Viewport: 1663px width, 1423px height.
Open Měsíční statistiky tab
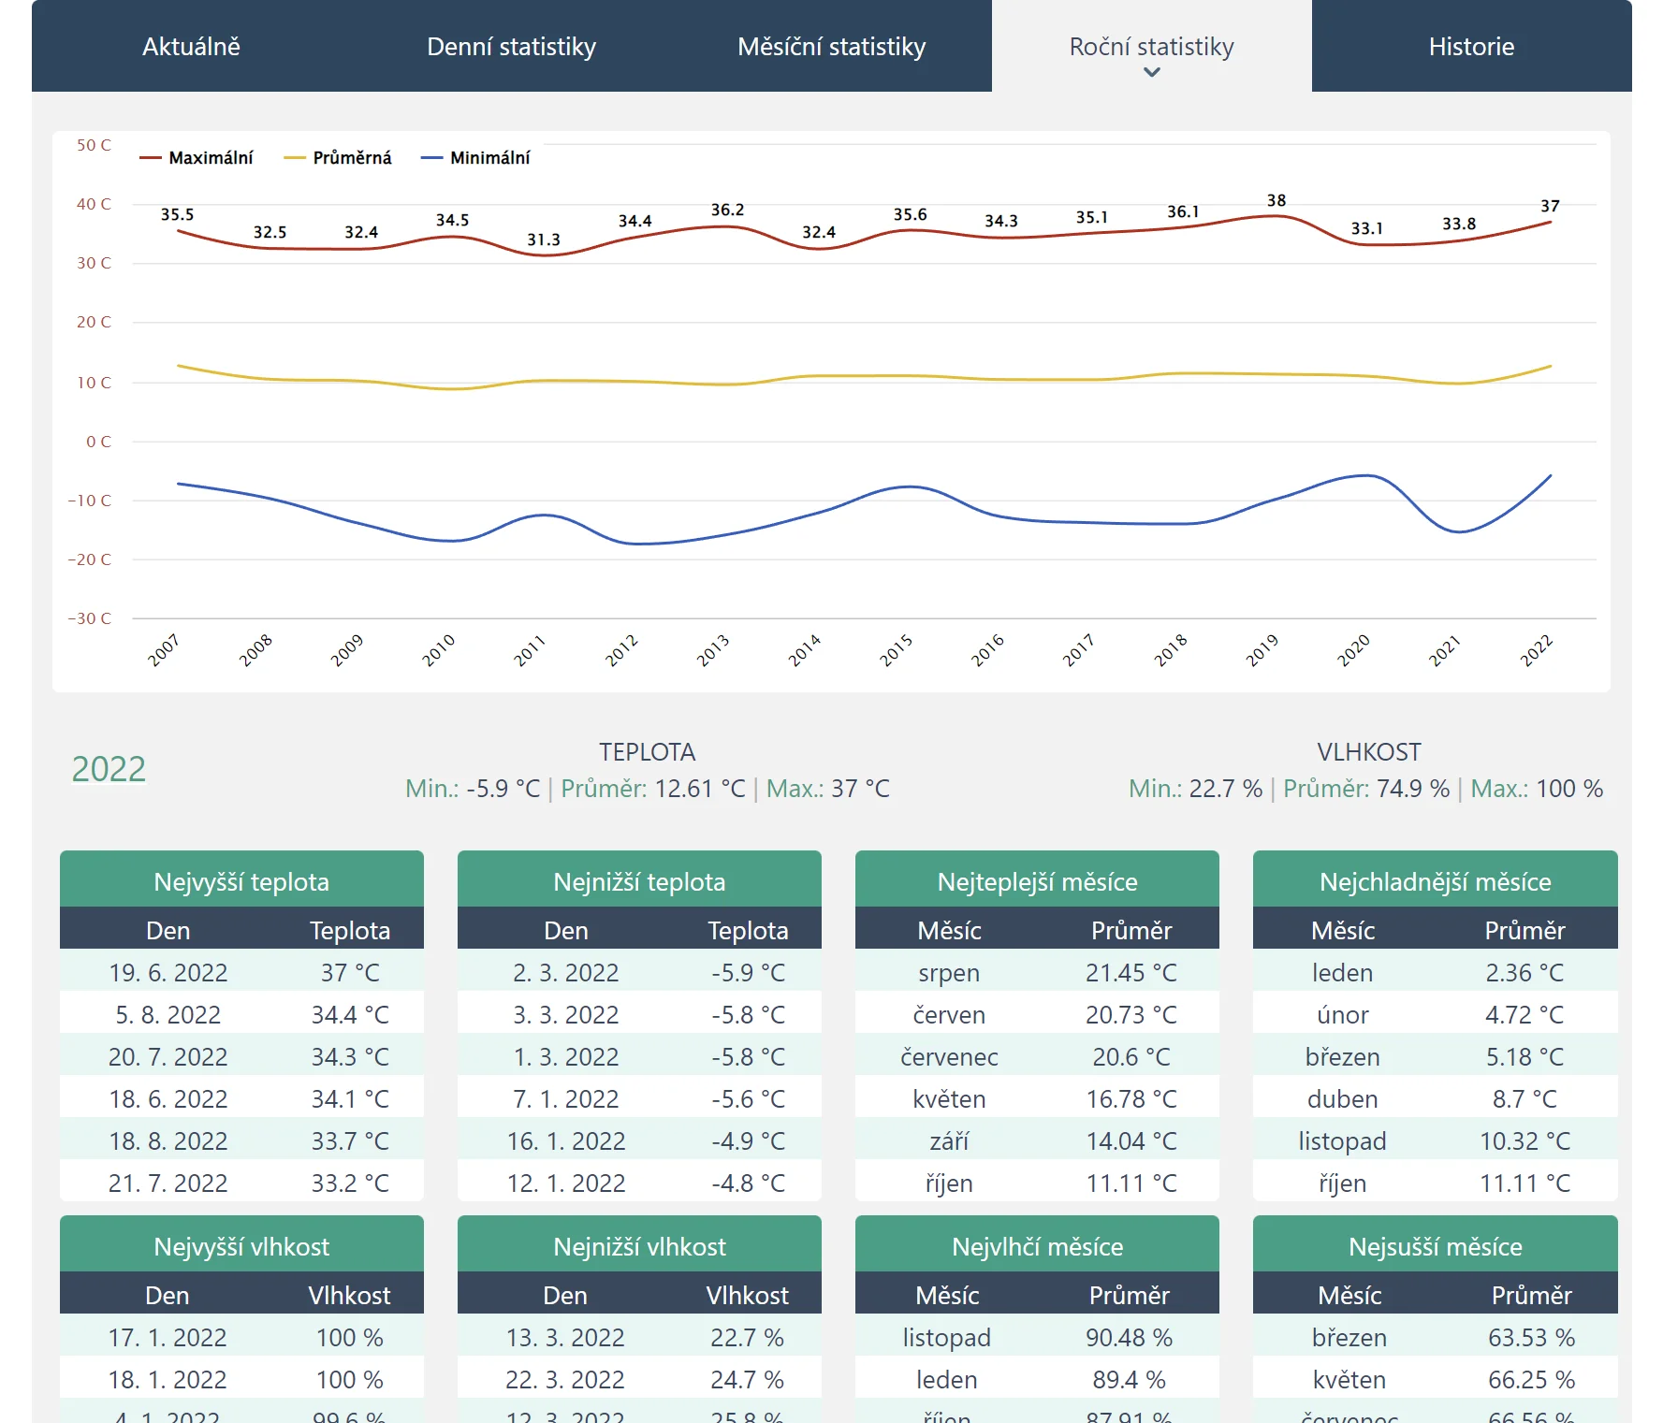coord(831,47)
